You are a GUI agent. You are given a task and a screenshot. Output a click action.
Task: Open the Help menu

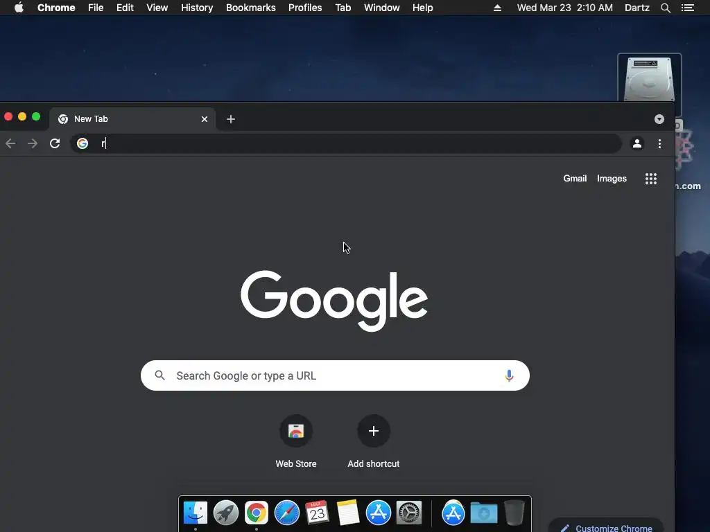coord(422,8)
